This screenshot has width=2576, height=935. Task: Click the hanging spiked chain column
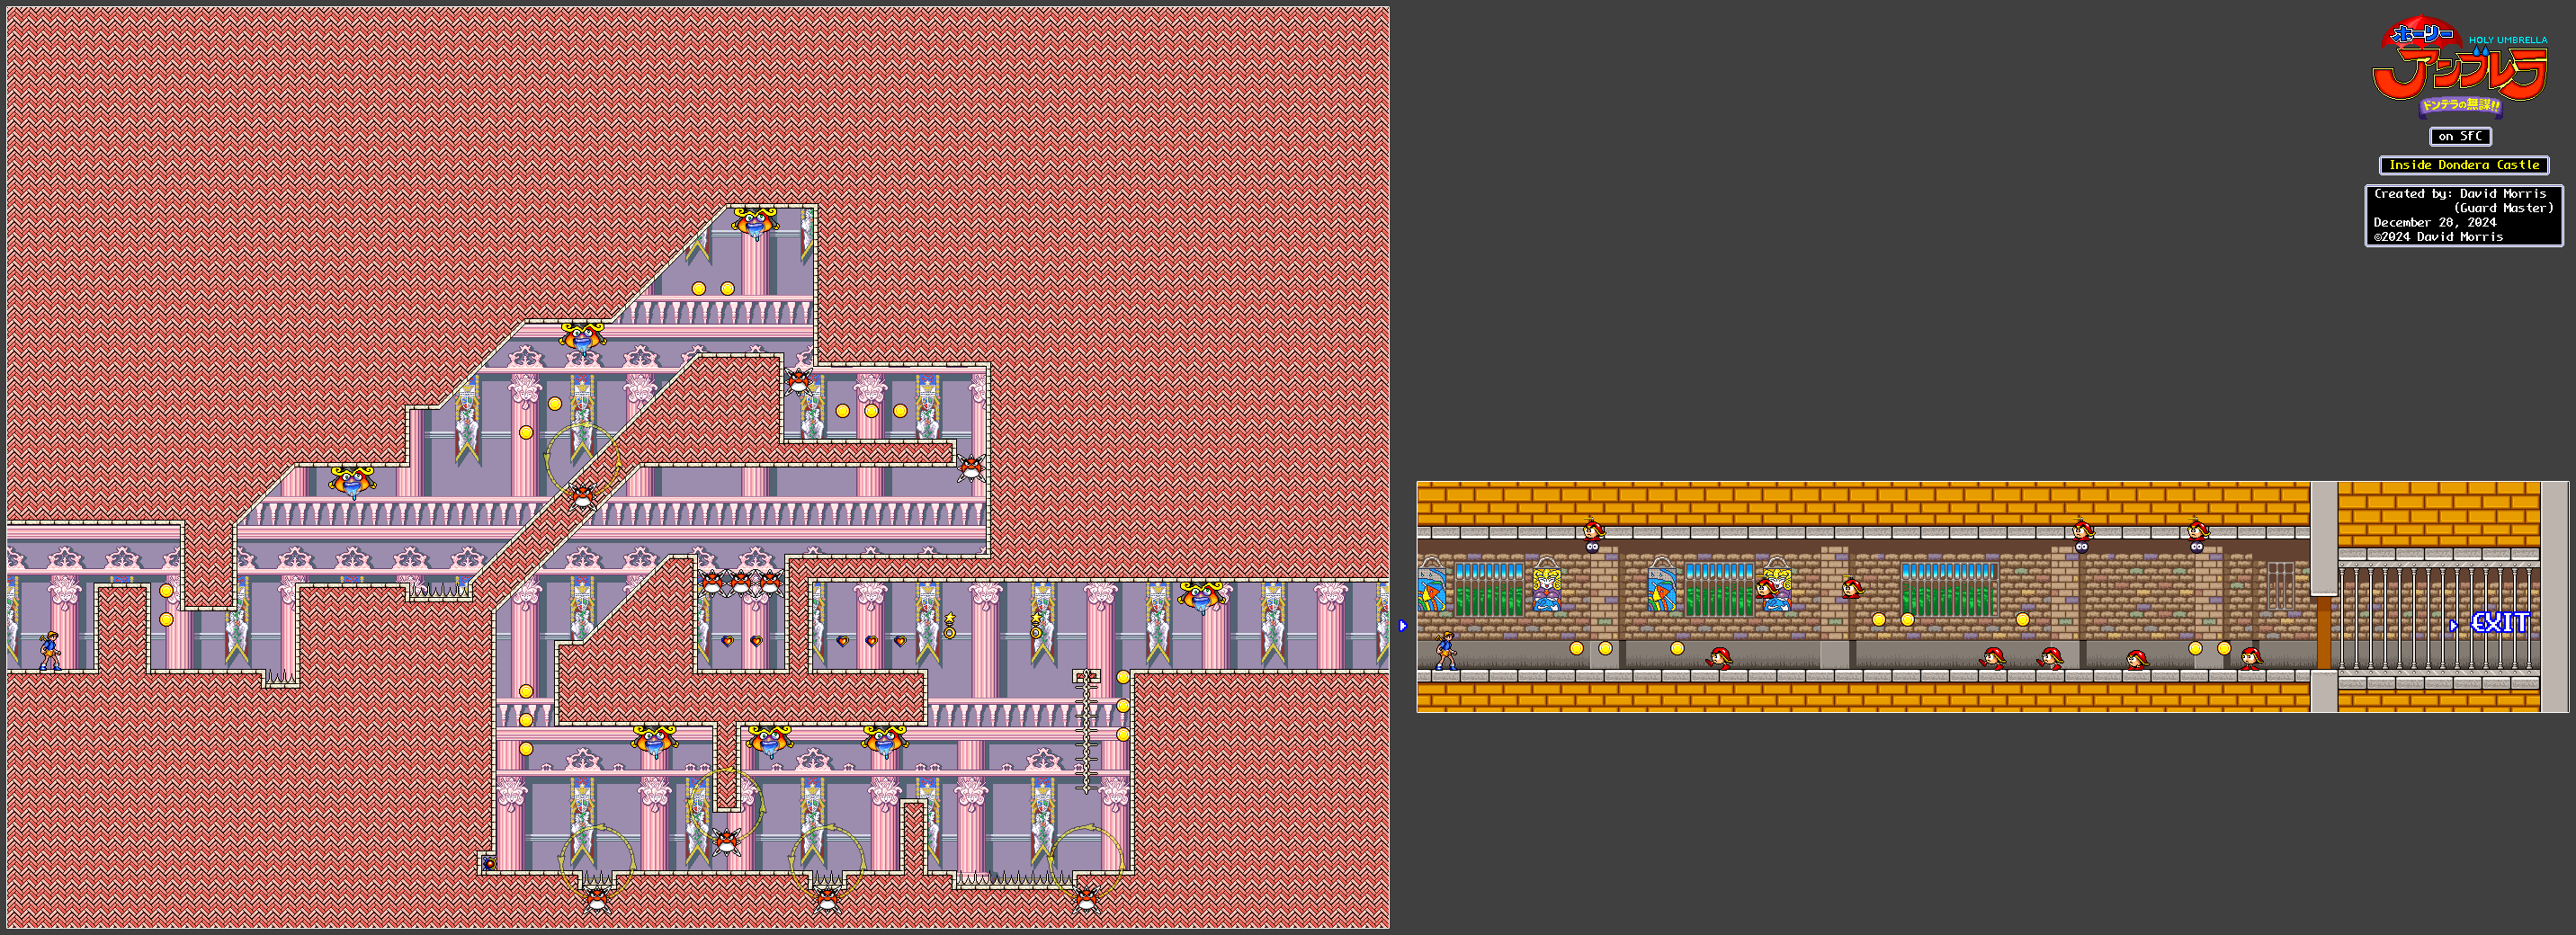(x=1086, y=732)
